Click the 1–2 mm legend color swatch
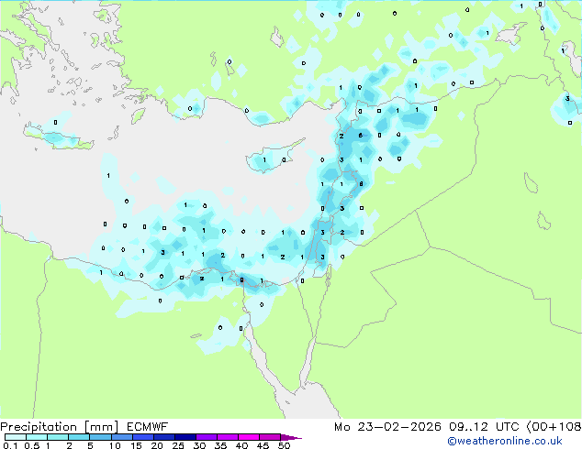 tap(58, 437)
